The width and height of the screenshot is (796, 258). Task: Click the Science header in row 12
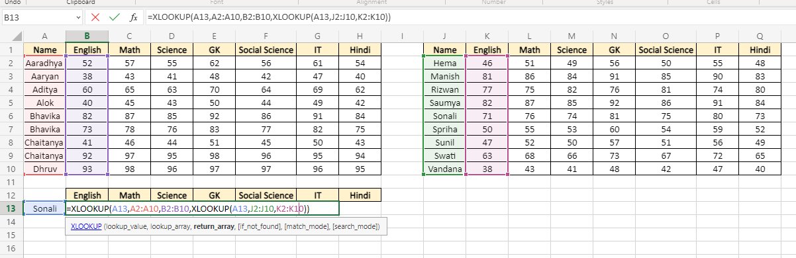[x=172, y=195]
